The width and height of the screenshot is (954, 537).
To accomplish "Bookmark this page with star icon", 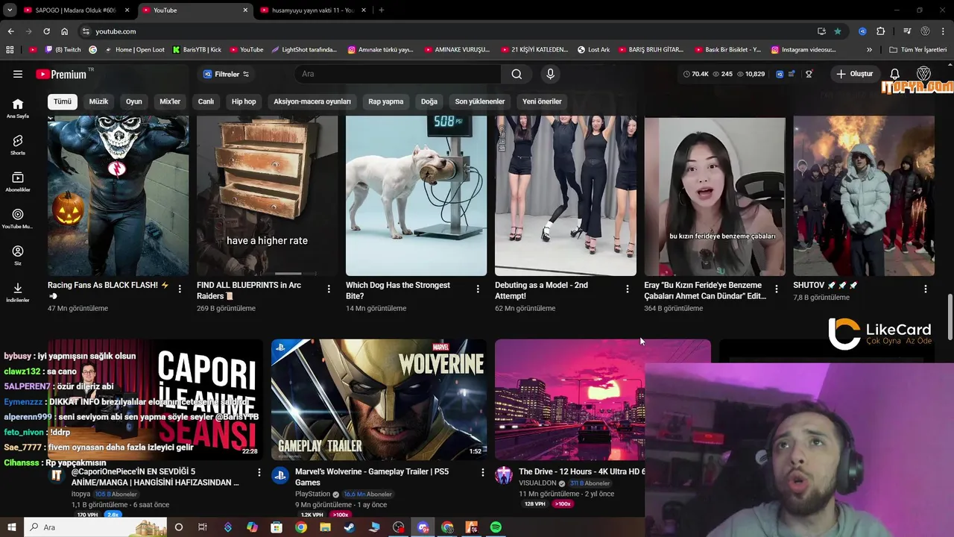I will tap(838, 31).
